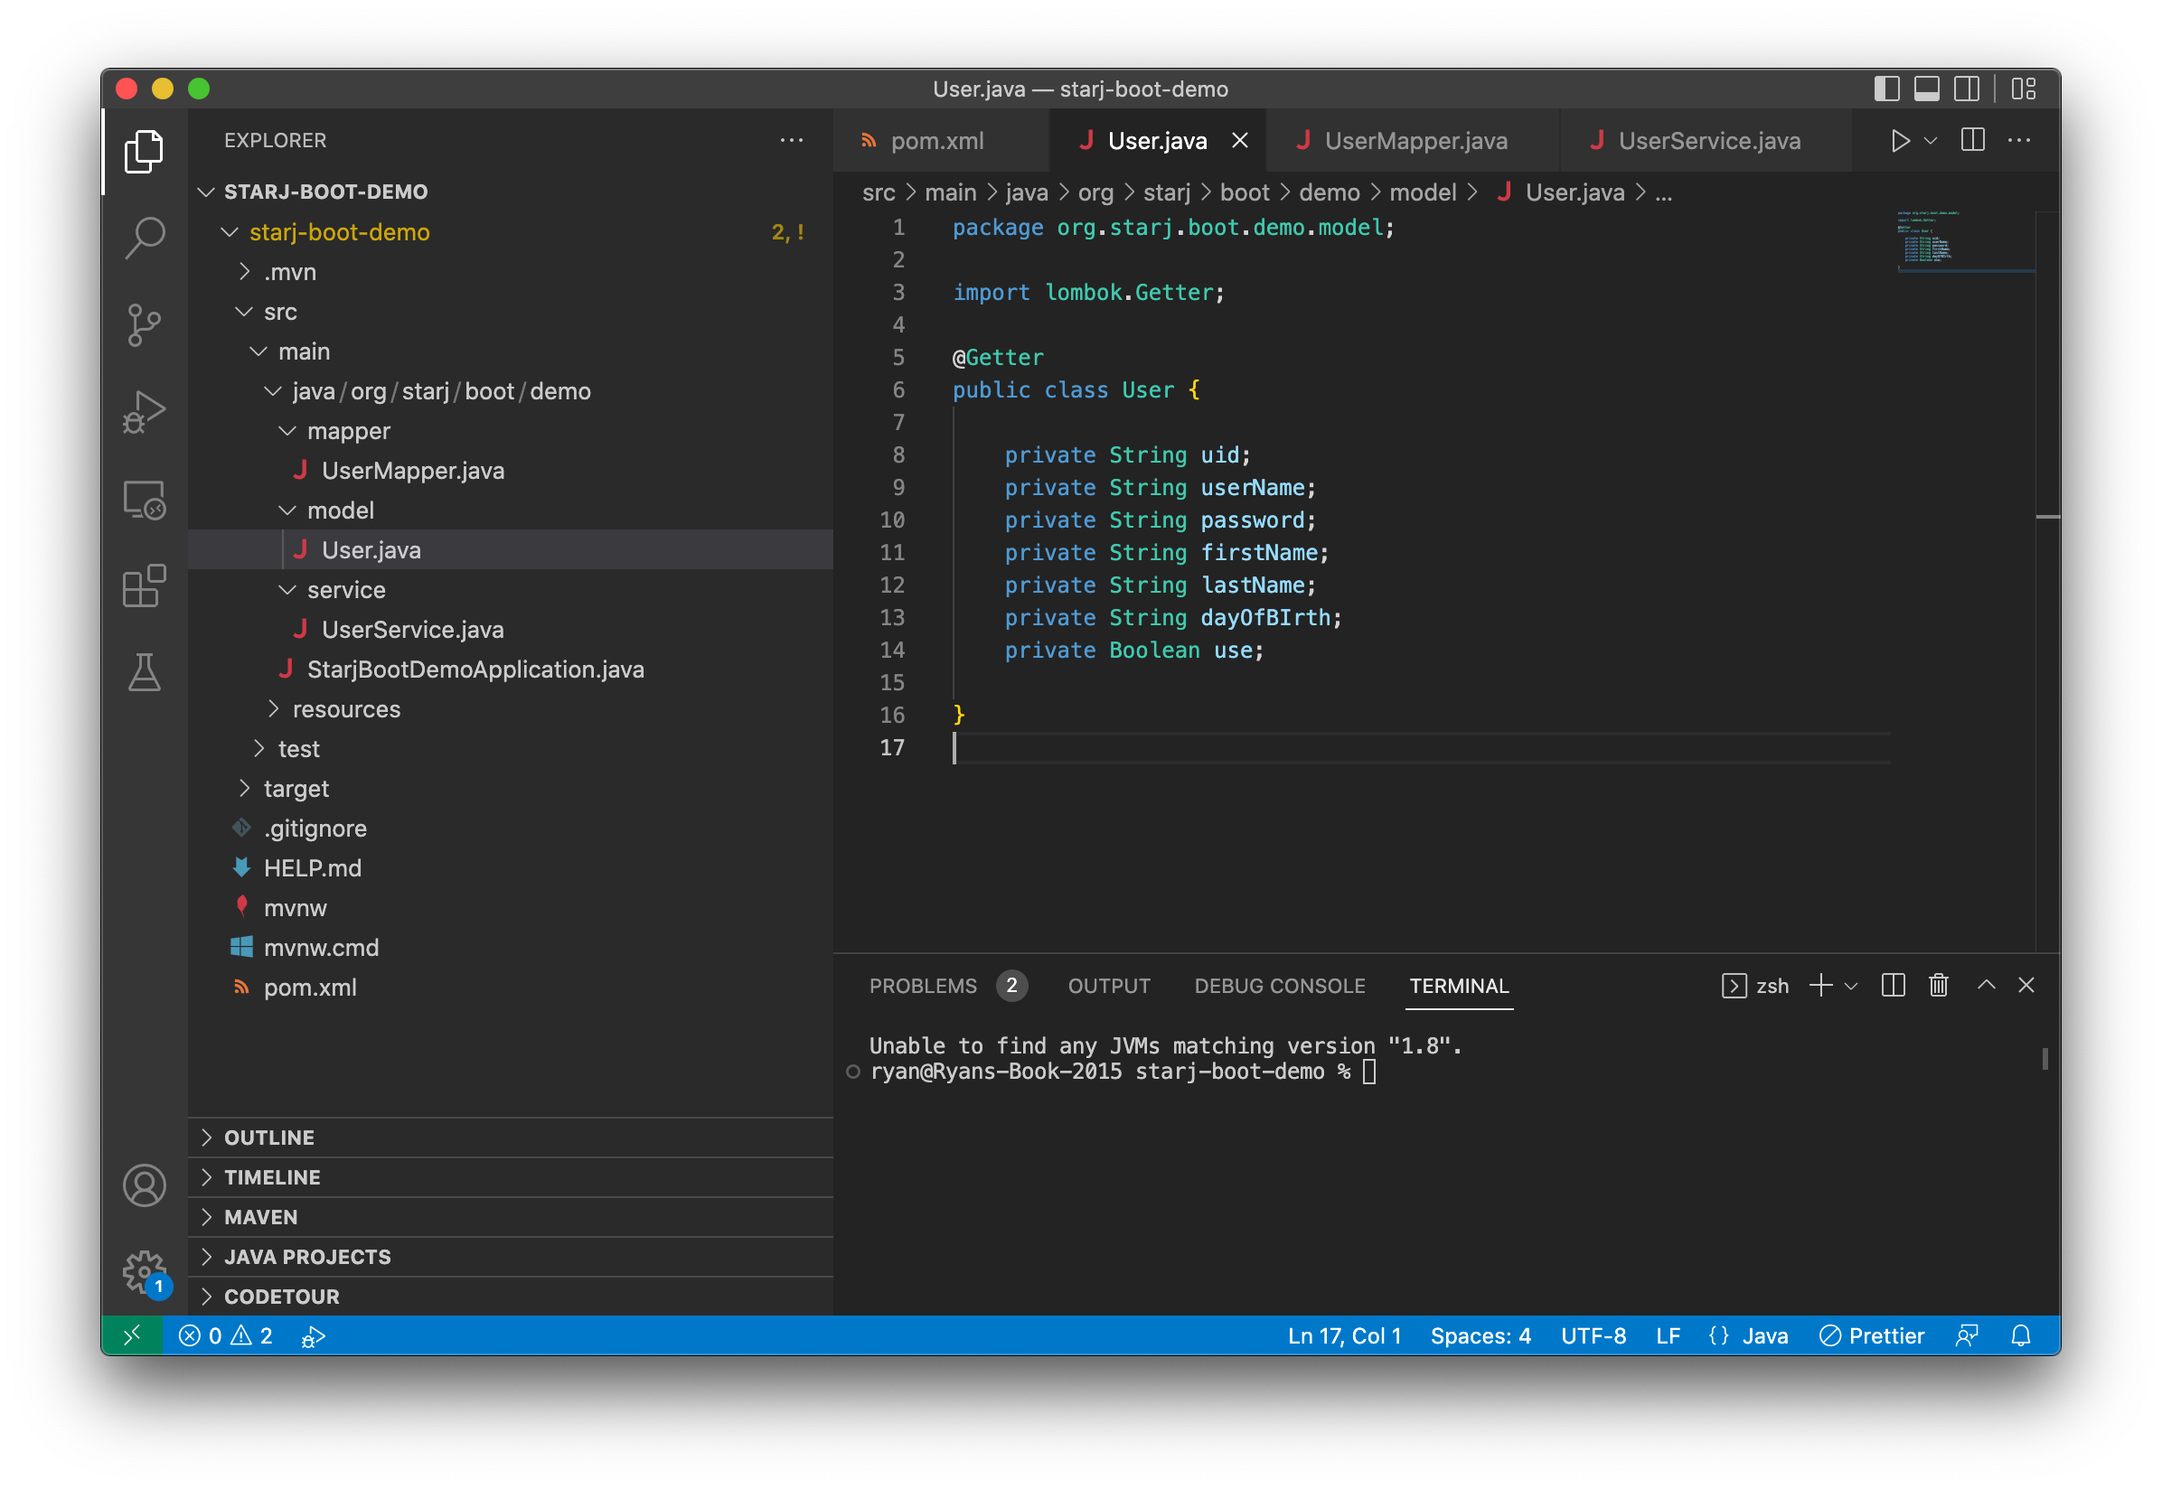Toggle the bottom panel visibility
2162x1489 pixels.
1926,89
